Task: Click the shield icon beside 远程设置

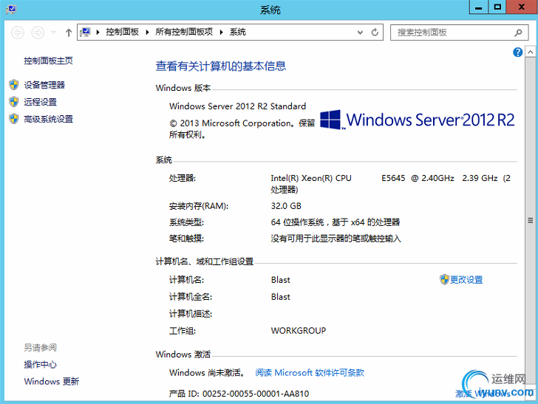Action: click(x=14, y=102)
